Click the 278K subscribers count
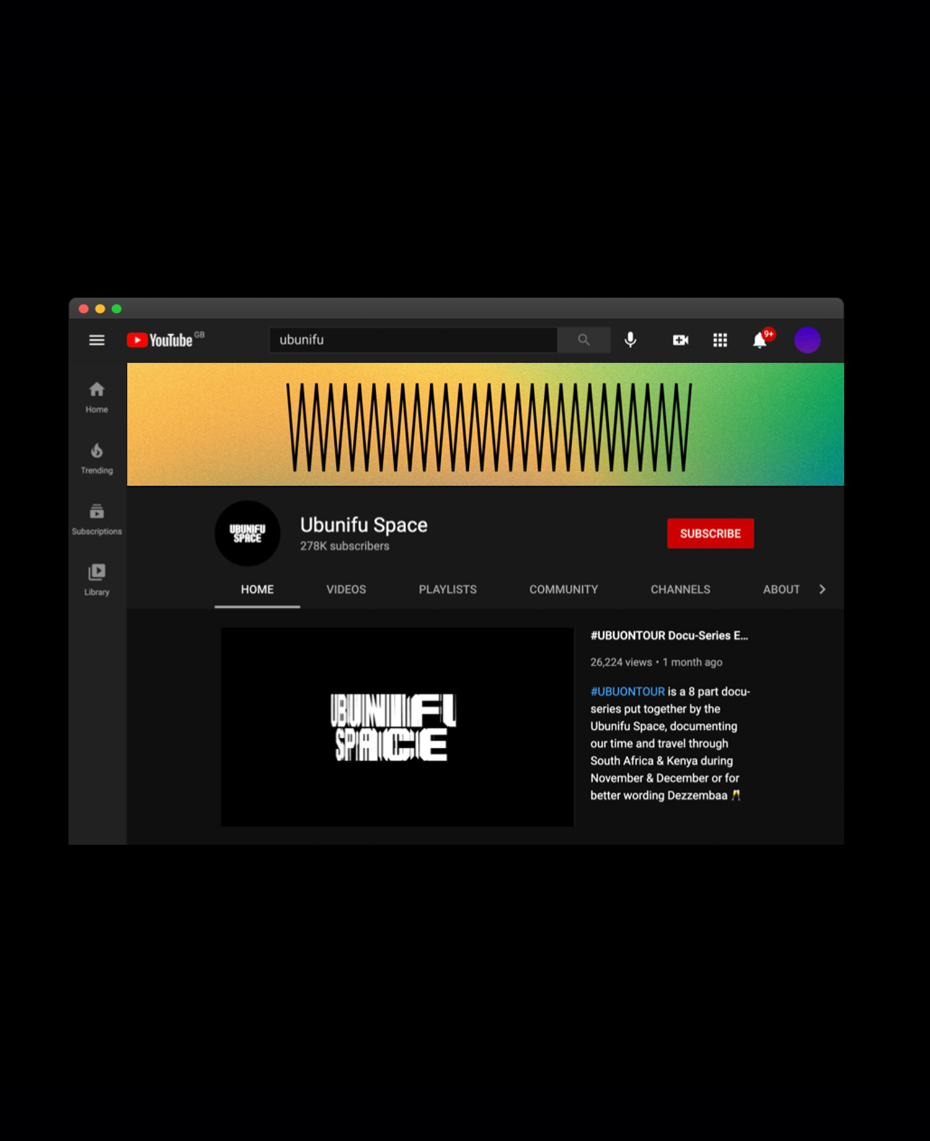This screenshot has width=930, height=1141. pos(345,546)
